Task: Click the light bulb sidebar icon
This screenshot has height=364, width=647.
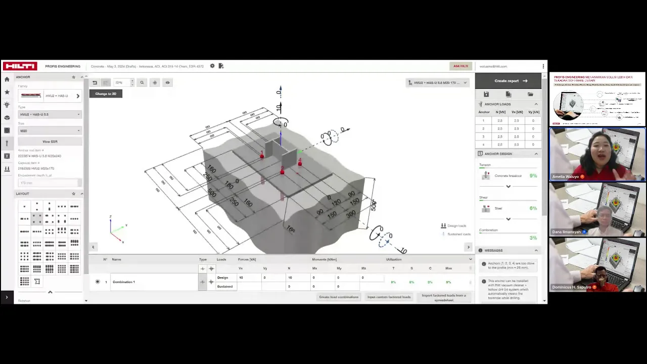Action: [7, 105]
